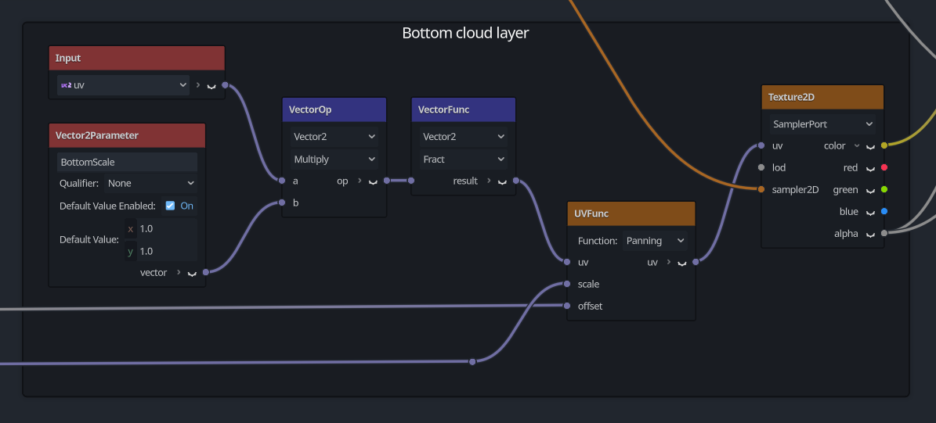Toggle preview icon on Input node output
The width and height of the screenshot is (936, 423).
click(211, 86)
